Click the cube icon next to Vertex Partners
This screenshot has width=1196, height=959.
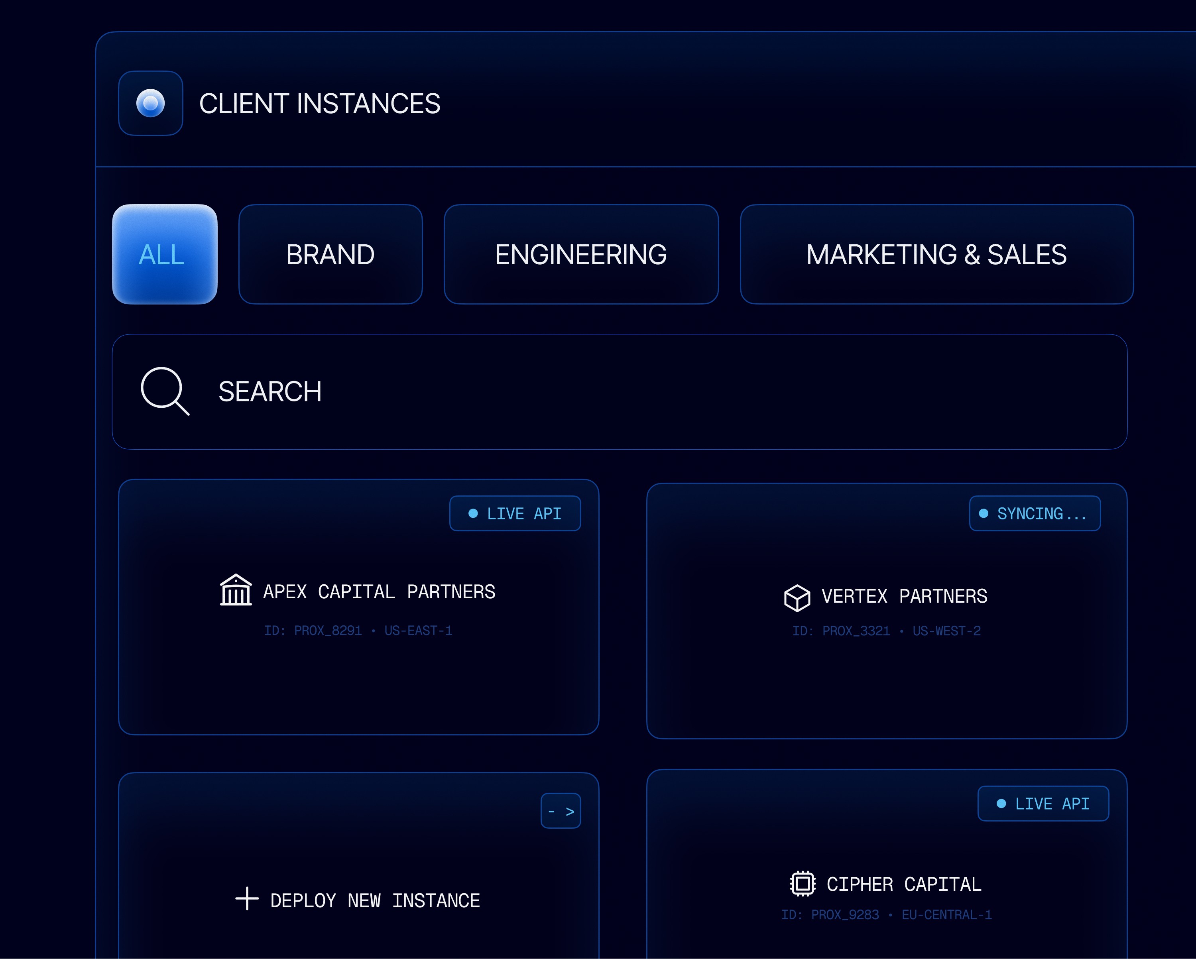click(x=797, y=598)
